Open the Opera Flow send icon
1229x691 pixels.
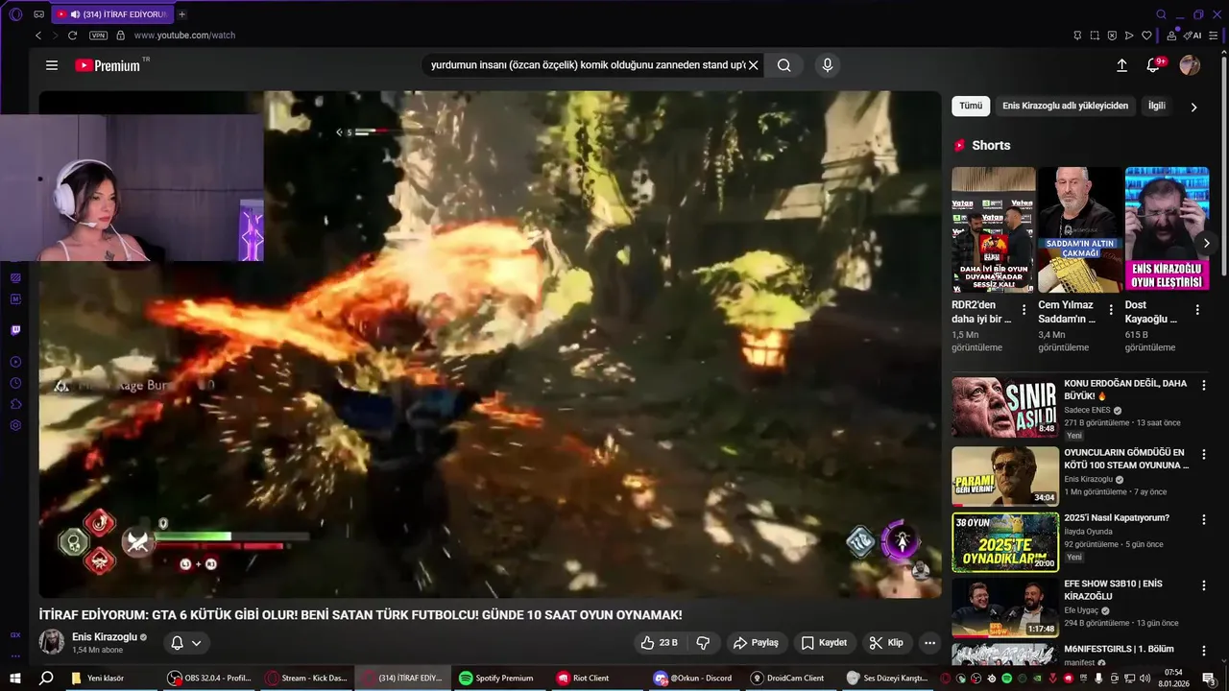point(1129,36)
